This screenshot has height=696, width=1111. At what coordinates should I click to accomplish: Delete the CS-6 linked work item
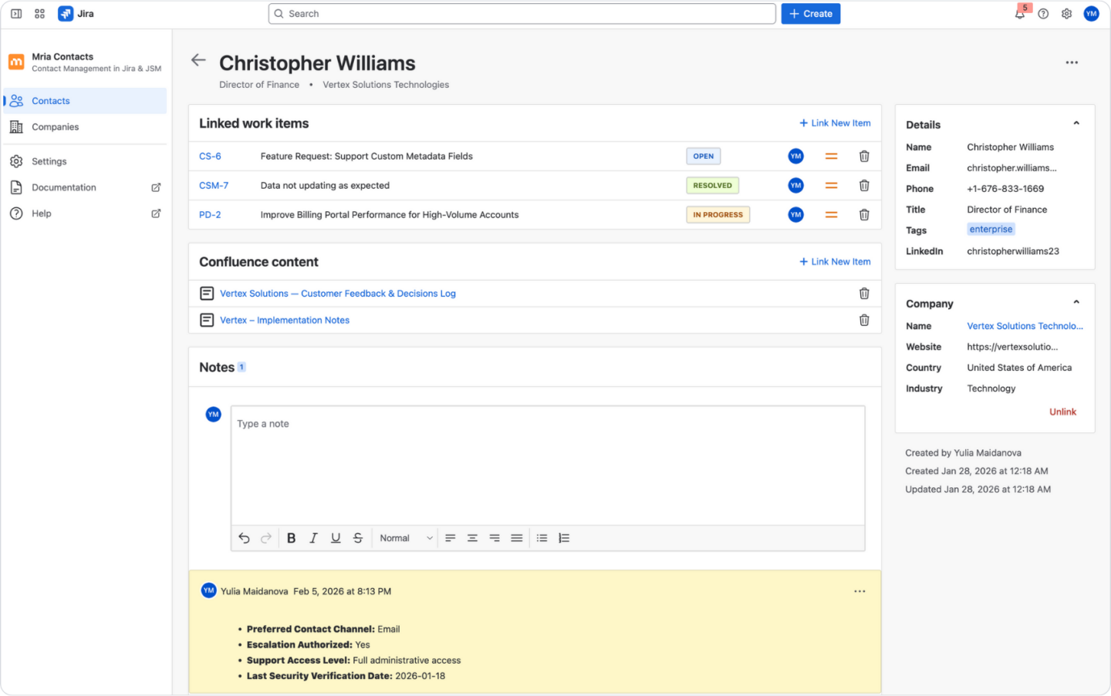(x=863, y=156)
